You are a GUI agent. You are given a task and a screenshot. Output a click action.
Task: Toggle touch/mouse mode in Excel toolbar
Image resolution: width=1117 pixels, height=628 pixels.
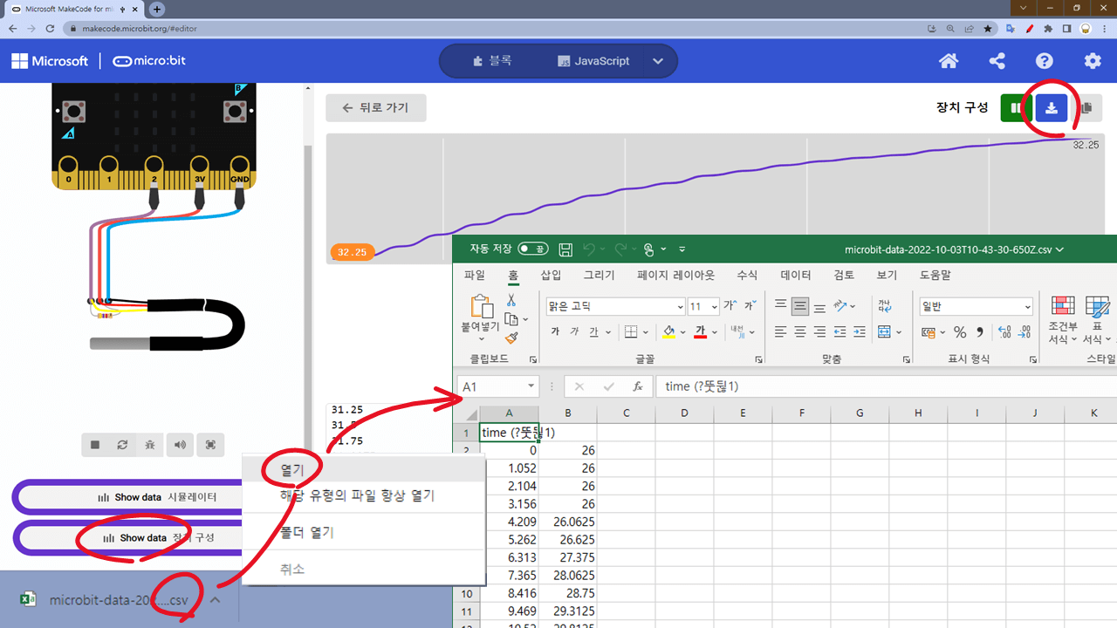[648, 249]
